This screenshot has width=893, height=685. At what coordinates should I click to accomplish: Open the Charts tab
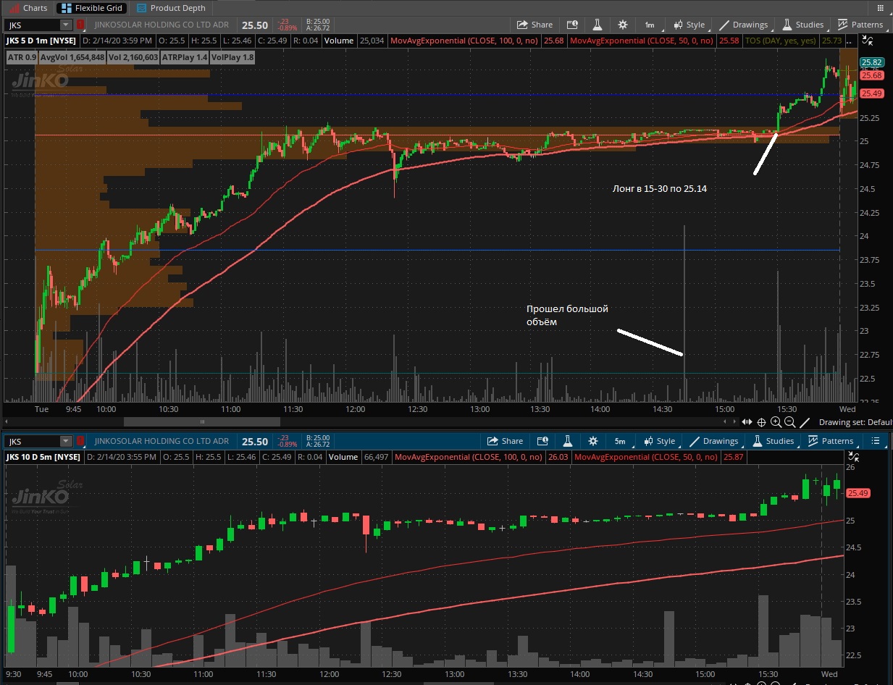click(28, 8)
